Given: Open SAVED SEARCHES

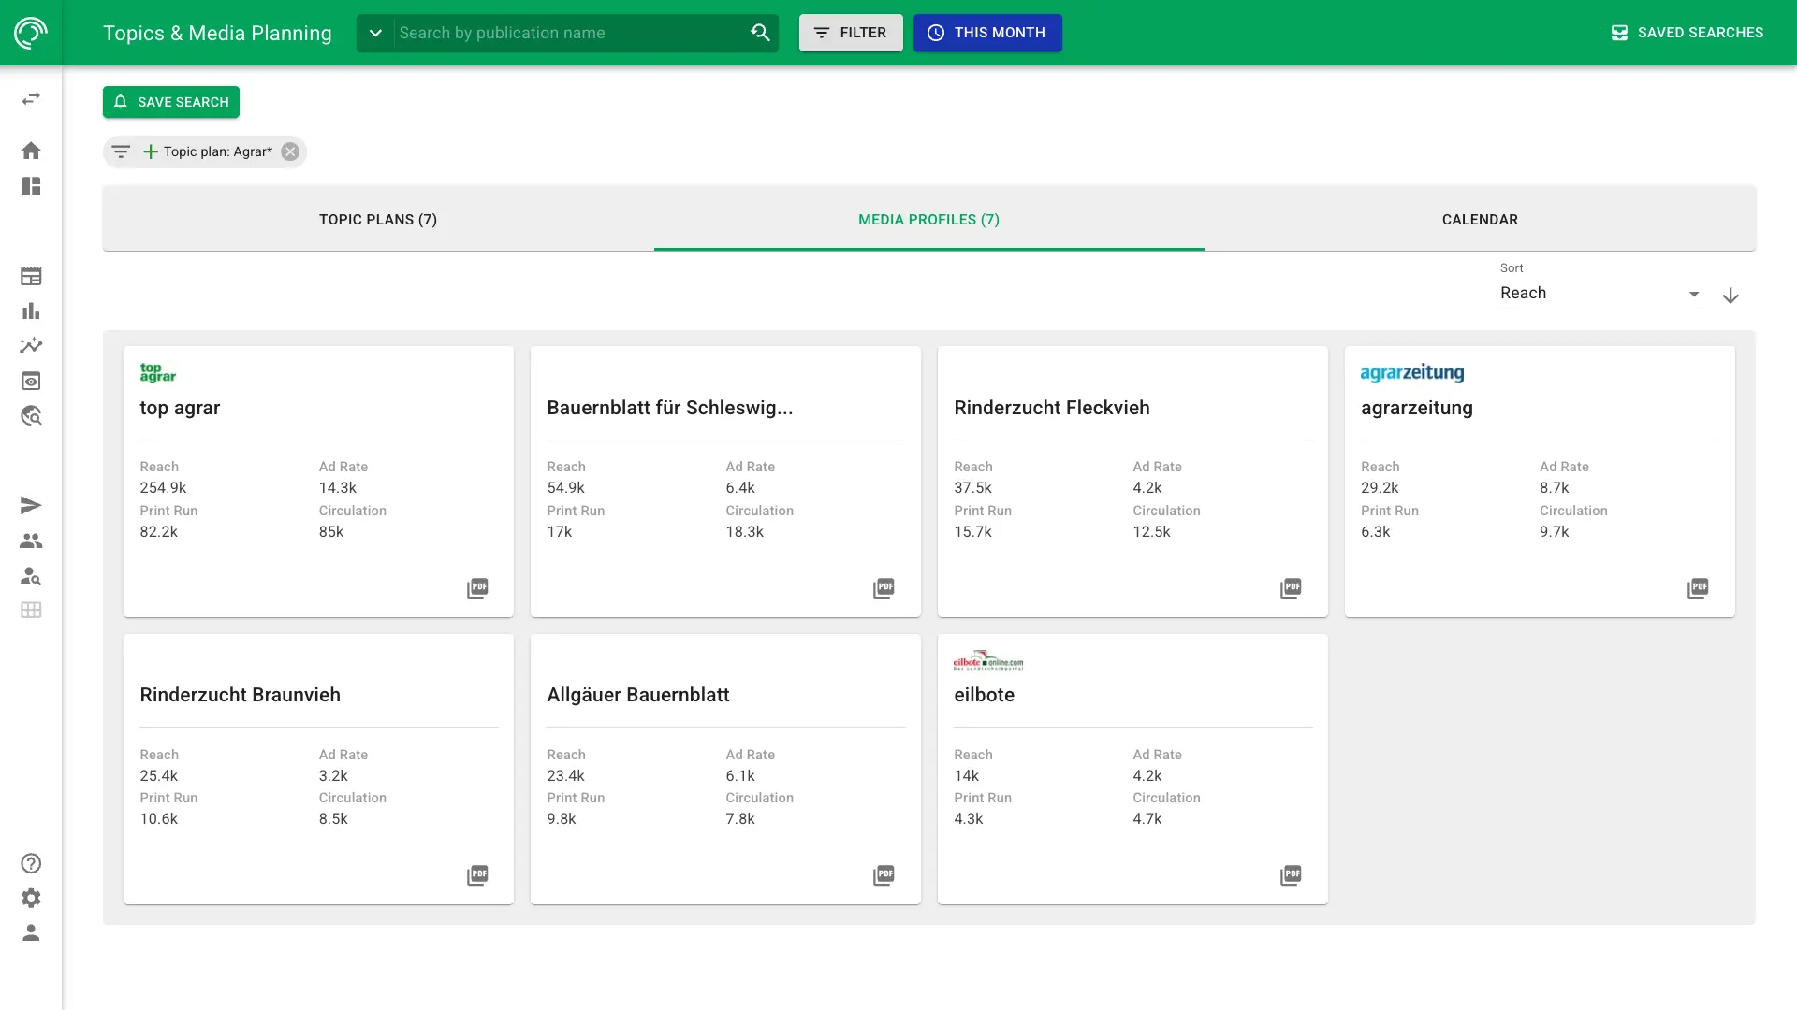Looking at the screenshot, I should [1687, 33].
